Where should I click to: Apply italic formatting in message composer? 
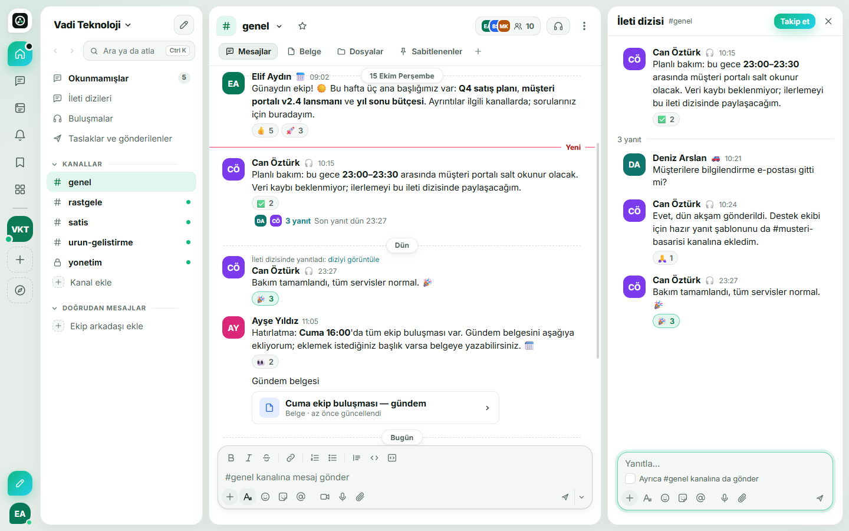tap(249, 458)
